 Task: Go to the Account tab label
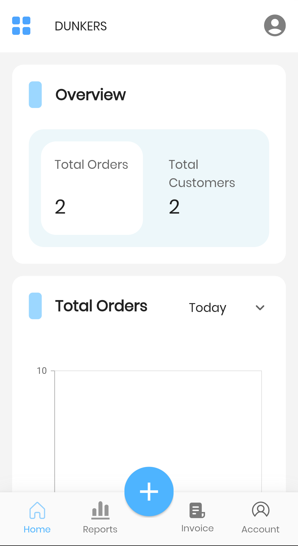point(260,529)
